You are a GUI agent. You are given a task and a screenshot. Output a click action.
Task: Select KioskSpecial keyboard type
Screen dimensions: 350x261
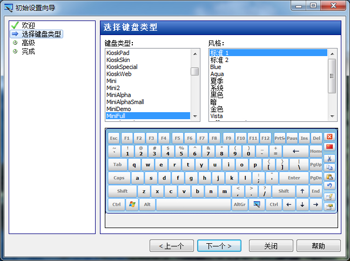click(x=148, y=67)
